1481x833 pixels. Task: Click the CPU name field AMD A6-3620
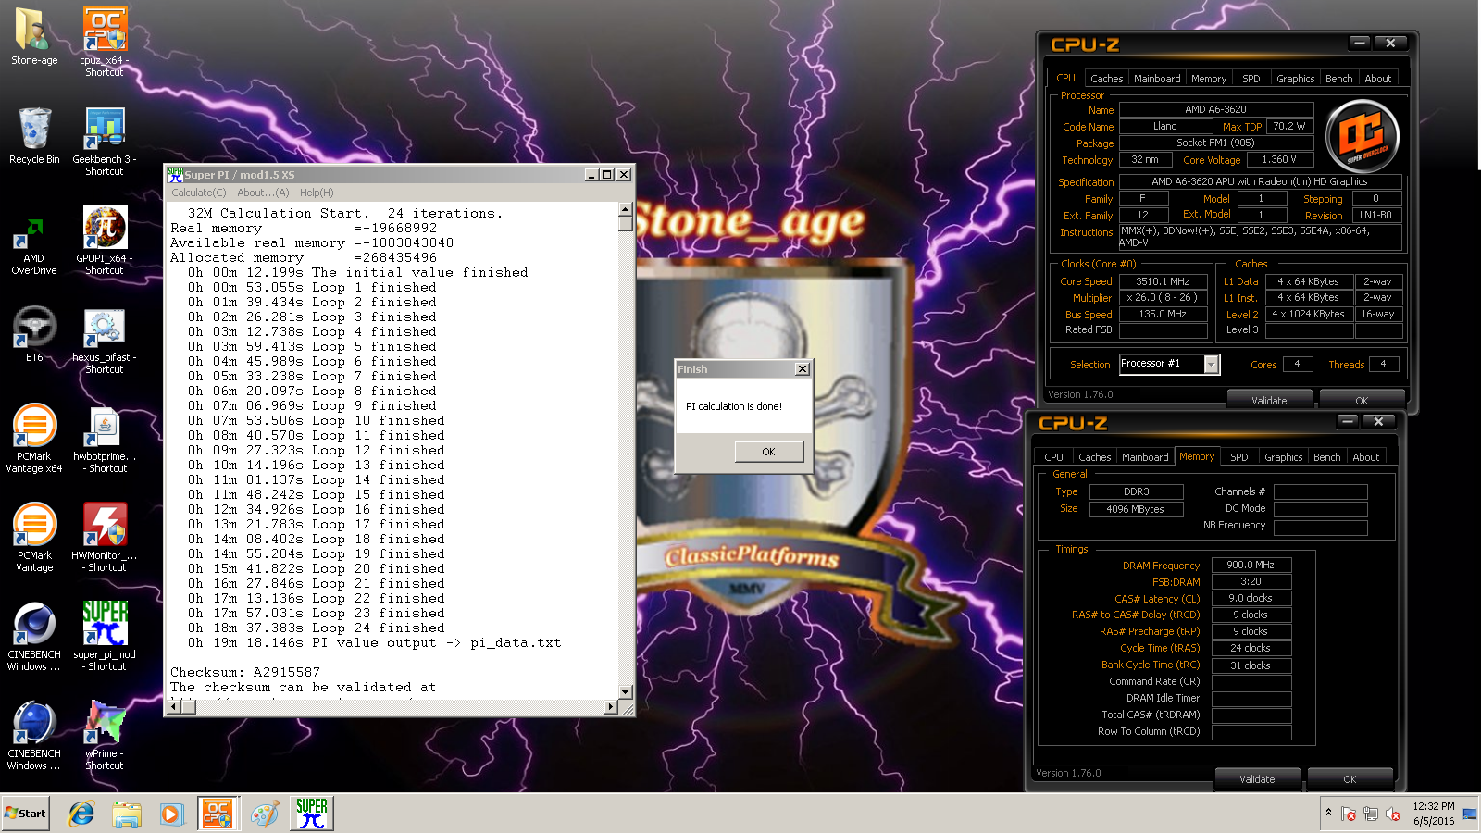click(1215, 109)
